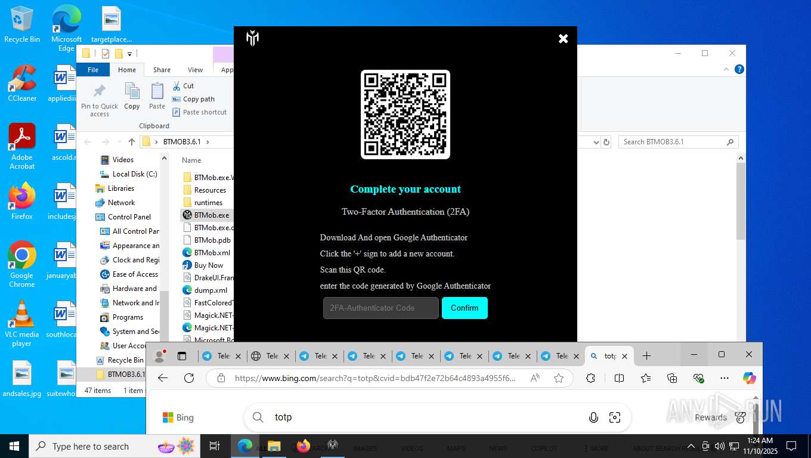The image size is (811, 458).
Task: Click the Edge address bar URL
Action: point(376,378)
